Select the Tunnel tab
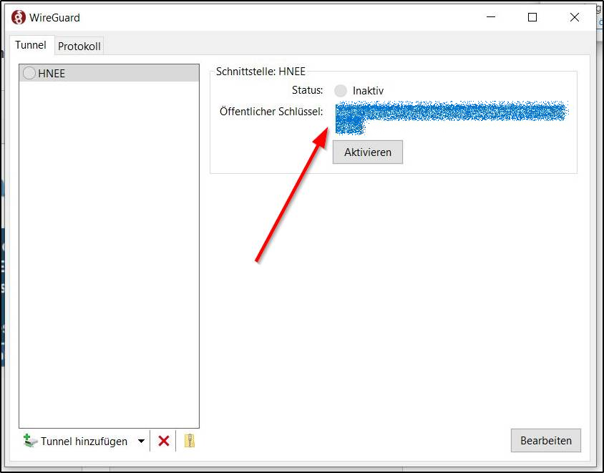 pyautogui.click(x=31, y=45)
